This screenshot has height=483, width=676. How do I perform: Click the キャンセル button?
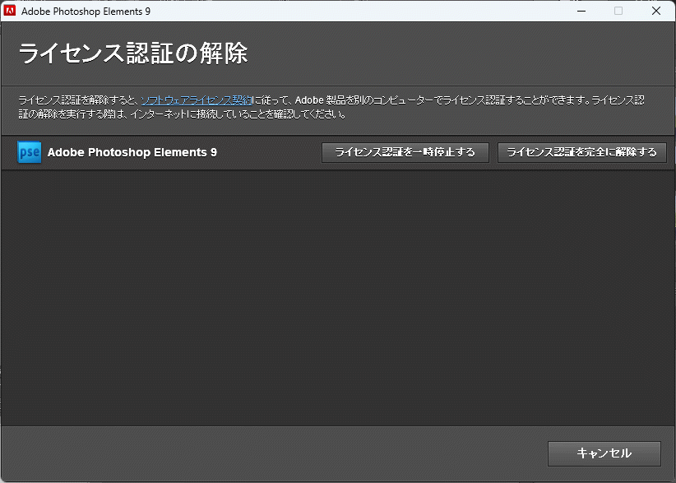tap(604, 453)
